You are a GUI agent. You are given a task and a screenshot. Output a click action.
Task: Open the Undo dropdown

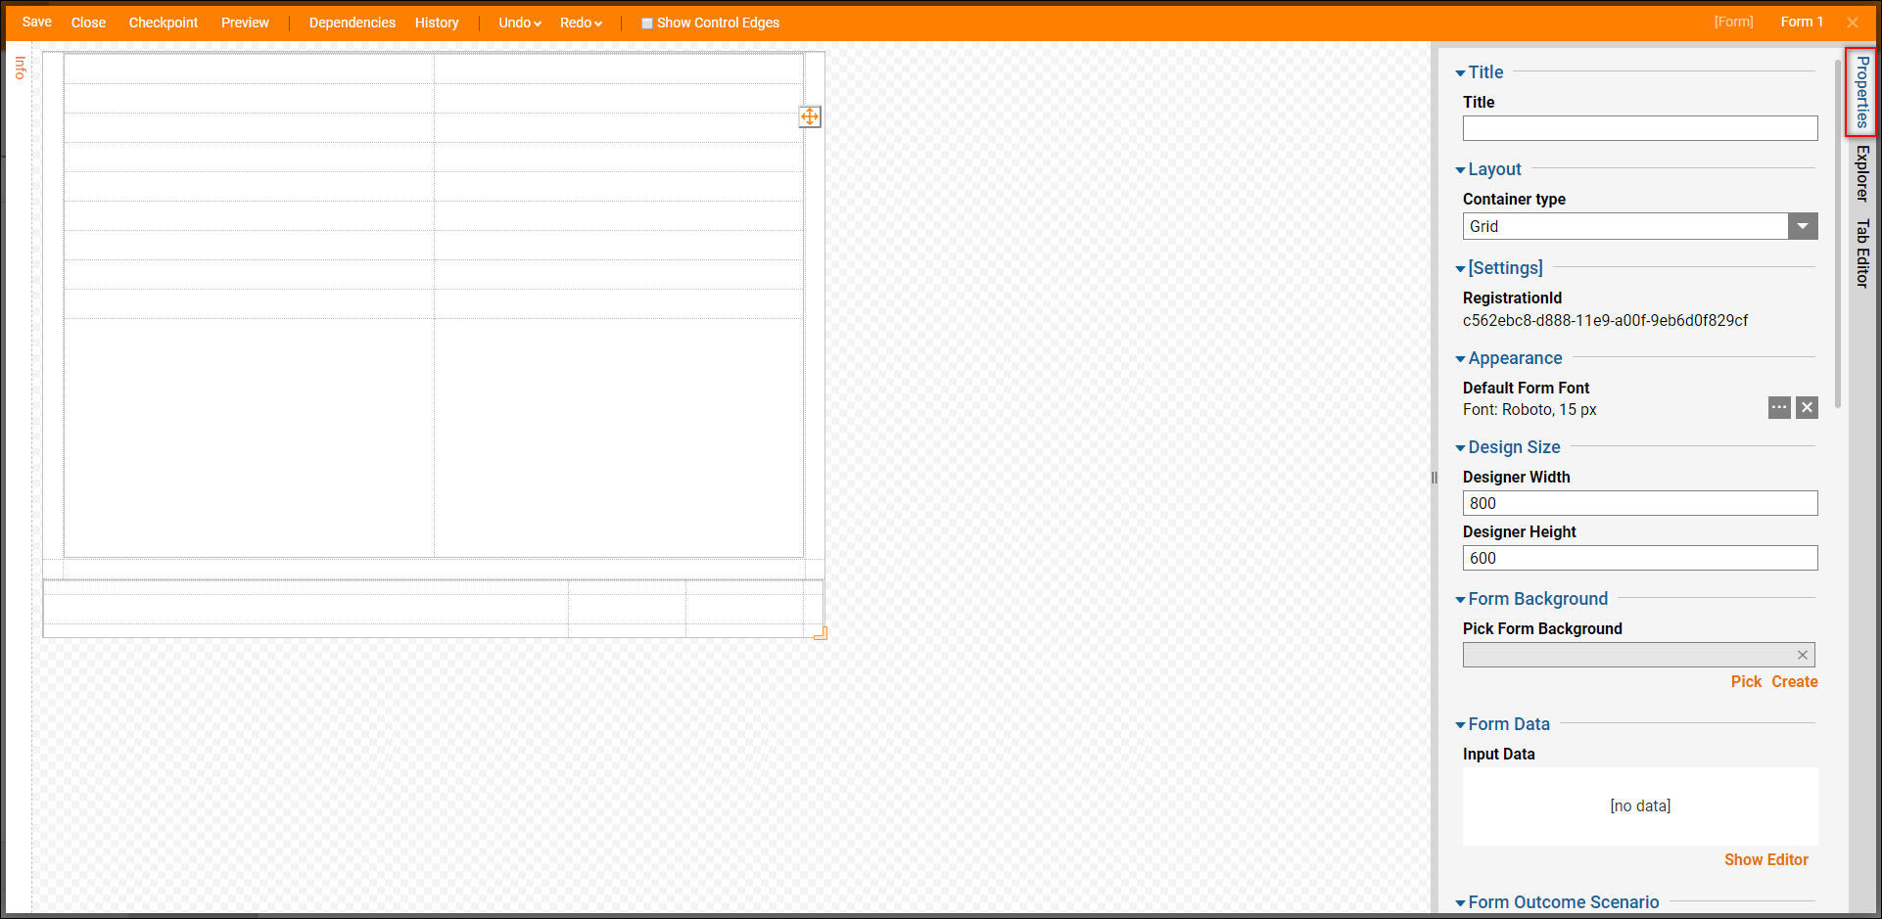coord(520,23)
